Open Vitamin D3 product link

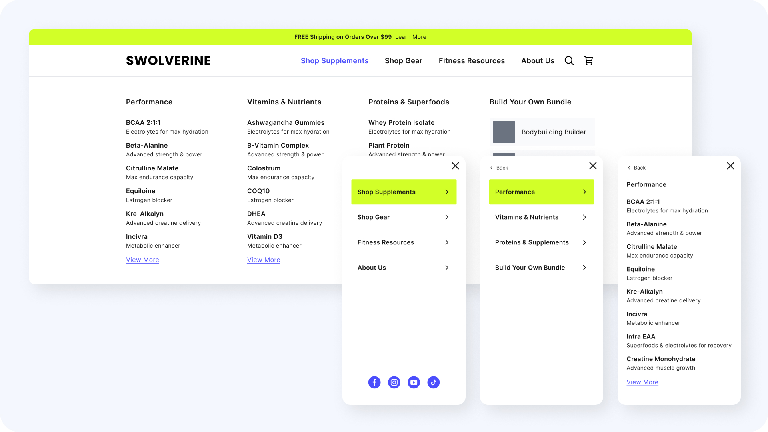(x=274, y=241)
